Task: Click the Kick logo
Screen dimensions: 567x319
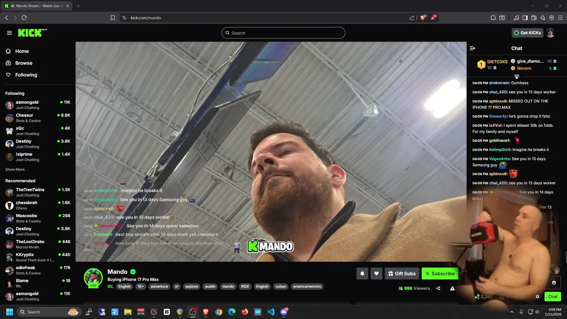Action: (x=32, y=33)
